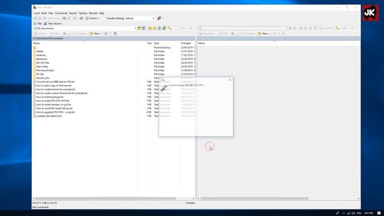This screenshot has width=384, height=216.
Task: Click the Upload button in local toolbar
Action: (x=41, y=34)
